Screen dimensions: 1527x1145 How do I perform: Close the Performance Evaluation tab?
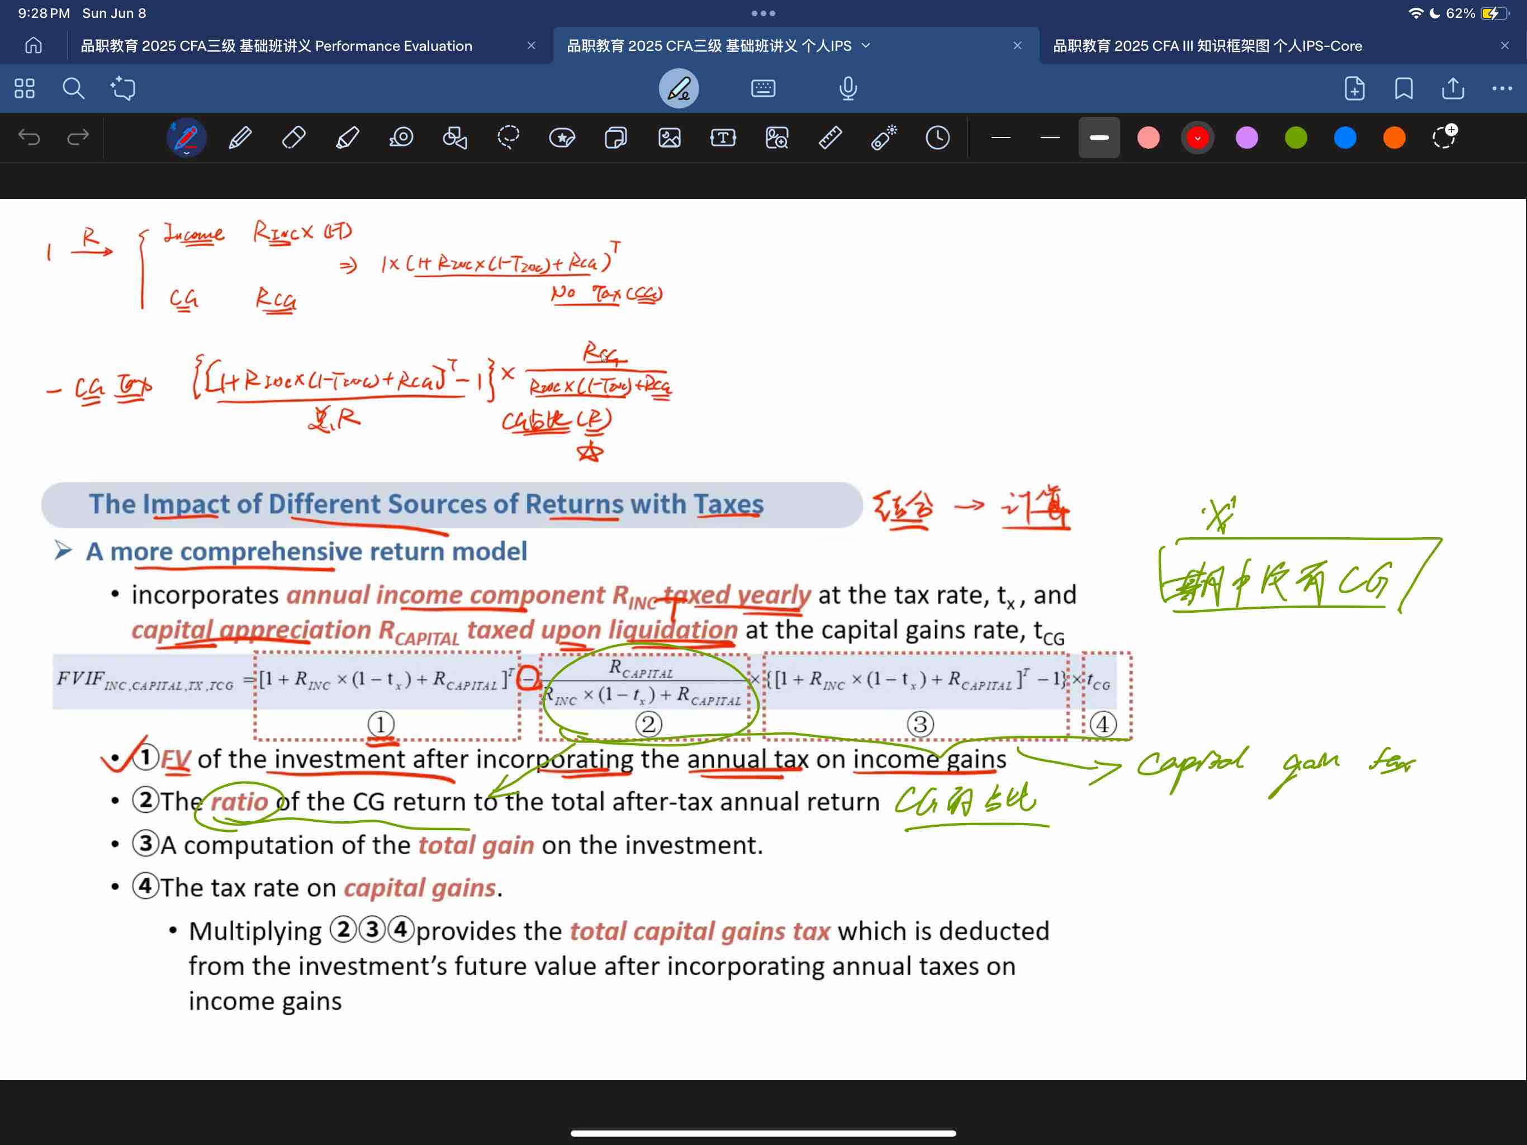[531, 46]
